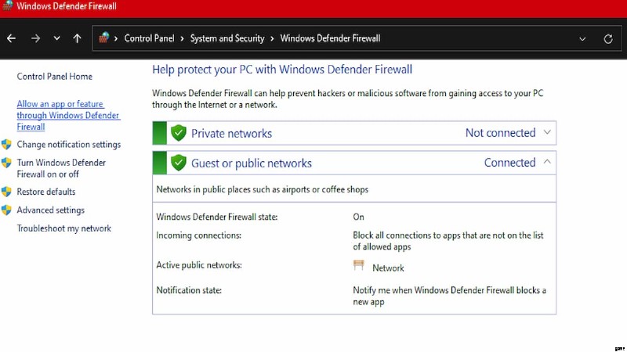Open Troubleshoot my network
Image resolution: width=627 pixels, height=352 pixels.
click(64, 228)
